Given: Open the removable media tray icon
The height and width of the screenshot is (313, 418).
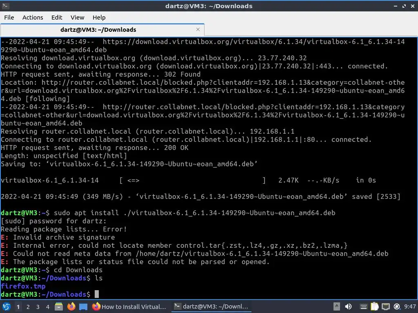Looking at the screenshot, I should (x=337, y=306).
